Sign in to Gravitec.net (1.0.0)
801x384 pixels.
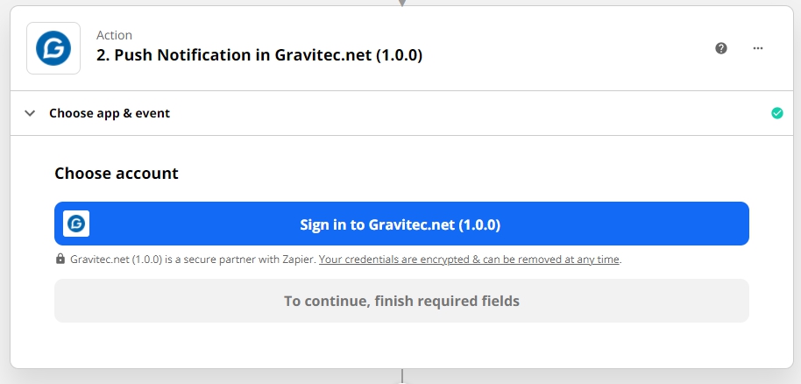401,224
